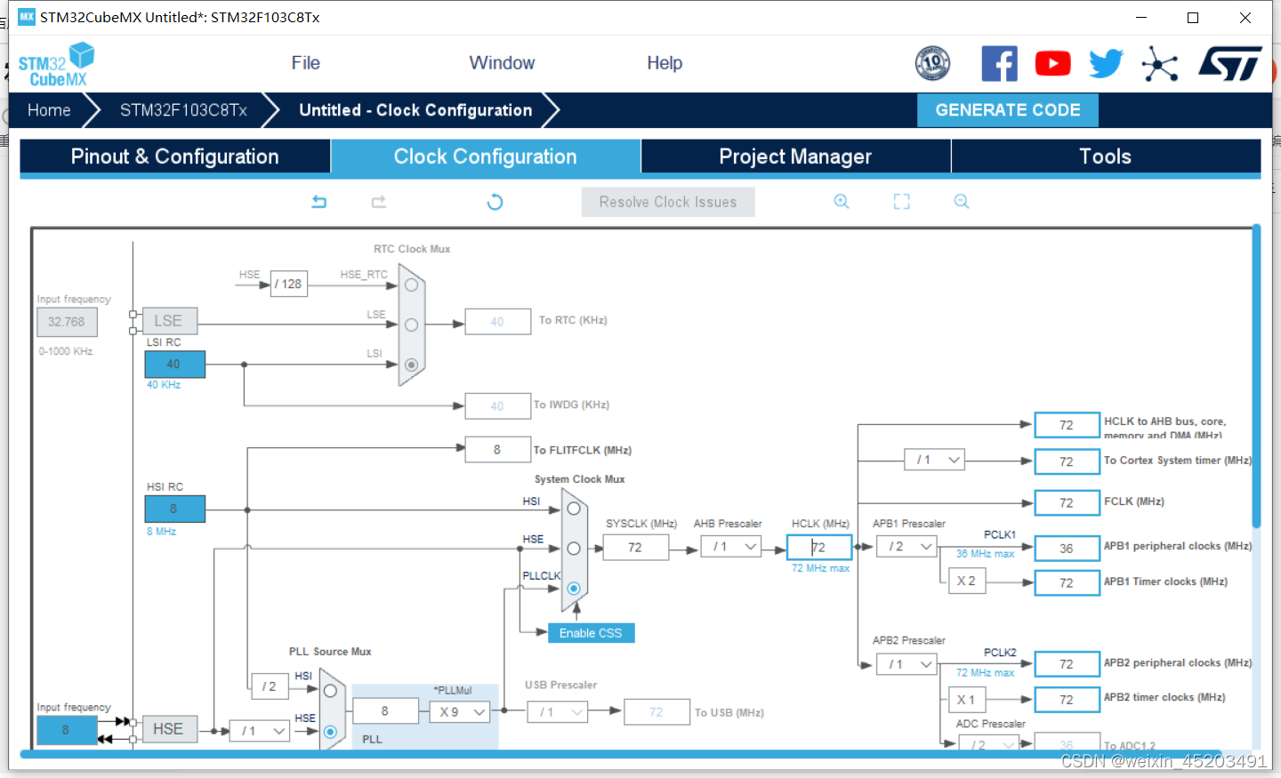Open the ST YouTube channel icon
The width and height of the screenshot is (1281, 778).
pyautogui.click(x=1053, y=64)
